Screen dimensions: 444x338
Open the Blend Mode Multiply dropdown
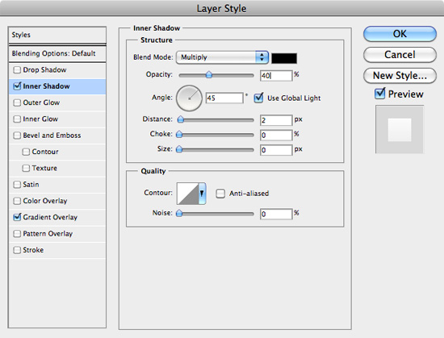point(222,57)
